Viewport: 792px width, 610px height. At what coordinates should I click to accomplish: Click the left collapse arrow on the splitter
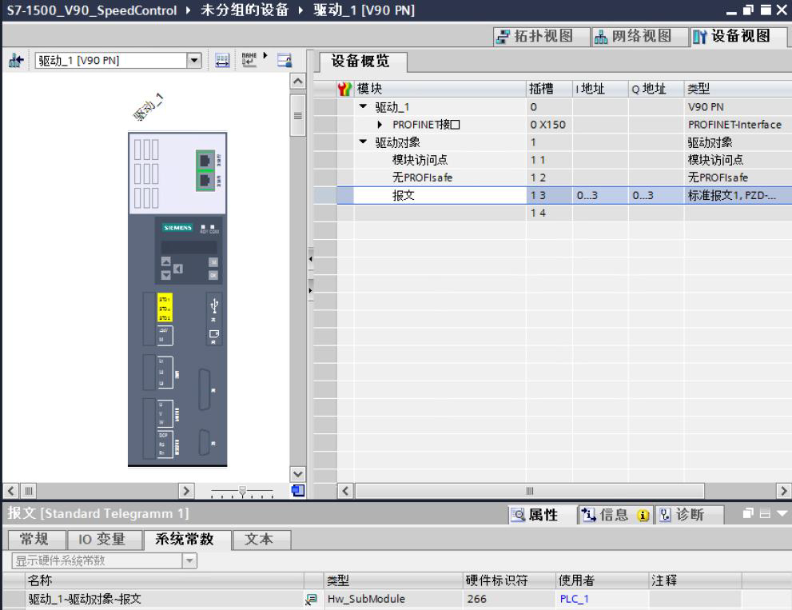[311, 259]
